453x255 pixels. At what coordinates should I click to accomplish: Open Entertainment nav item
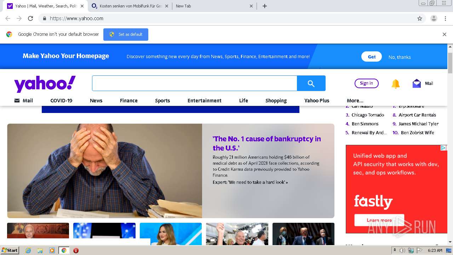(204, 101)
